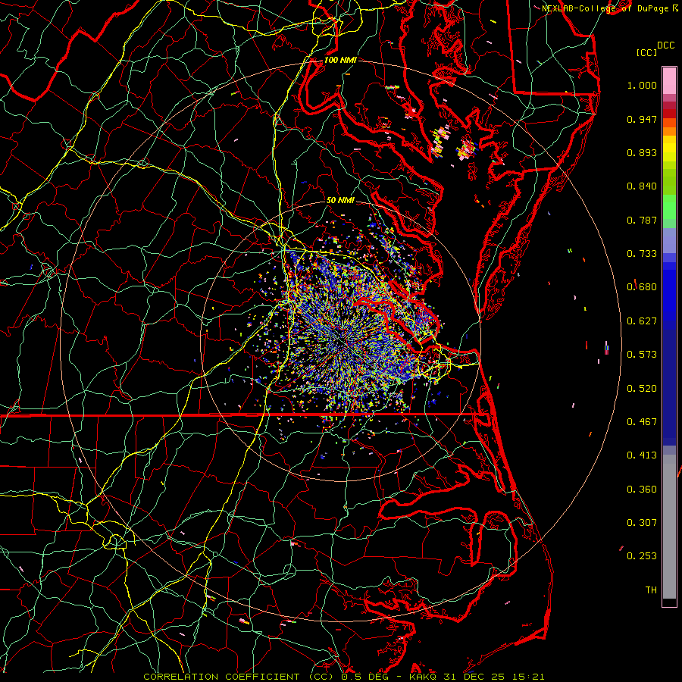Click the 0.787 scale value
The image size is (682, 682).
click(x=642, y=220)
